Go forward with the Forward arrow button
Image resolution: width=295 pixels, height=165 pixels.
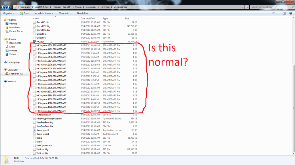pos(8,7)
